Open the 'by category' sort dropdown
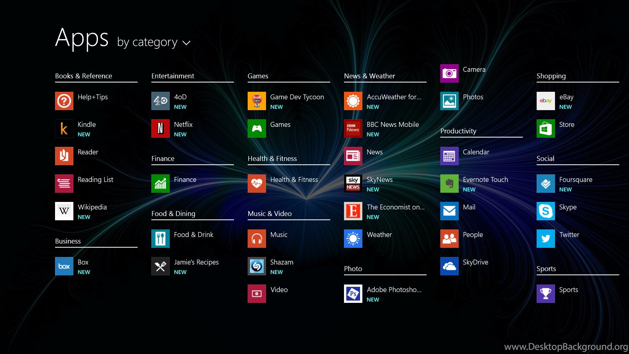This screenshot has height=354, width=629. pyautogui.click(x=154, y=42)
